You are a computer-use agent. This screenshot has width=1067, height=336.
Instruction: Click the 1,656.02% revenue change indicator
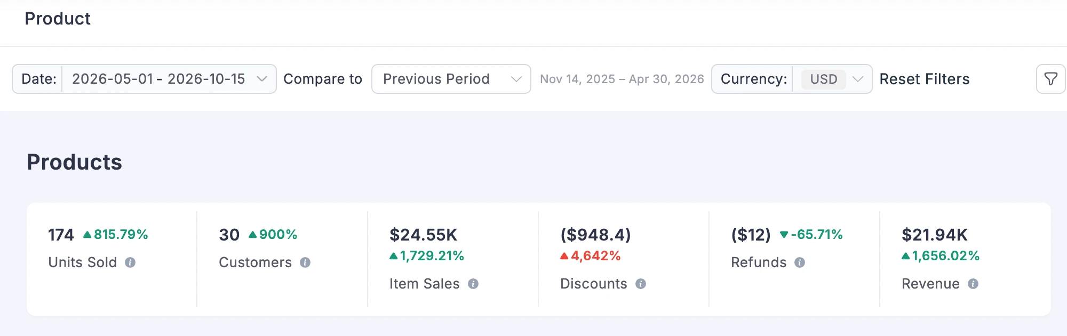941,256
